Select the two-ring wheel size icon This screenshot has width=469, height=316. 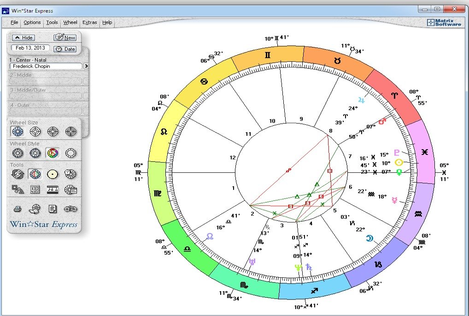[35, 131]
